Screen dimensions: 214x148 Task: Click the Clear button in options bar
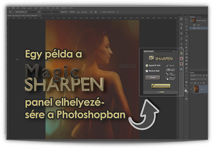pos(72,12)
